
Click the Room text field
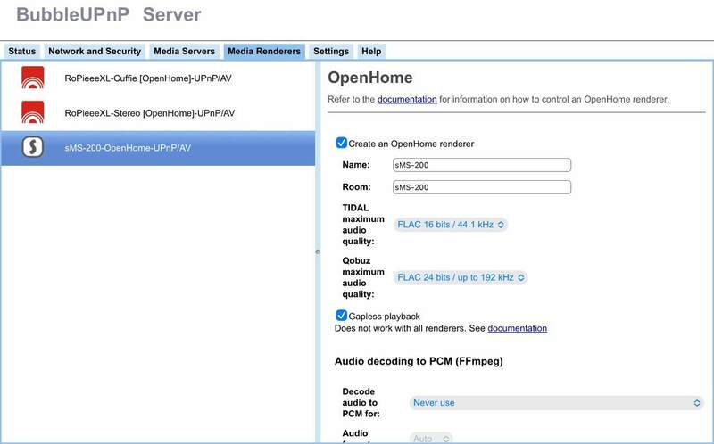pos(481,187)
